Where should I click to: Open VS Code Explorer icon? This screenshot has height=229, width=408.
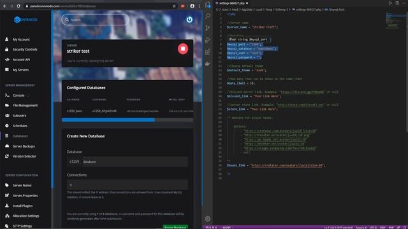pos(208,4)
